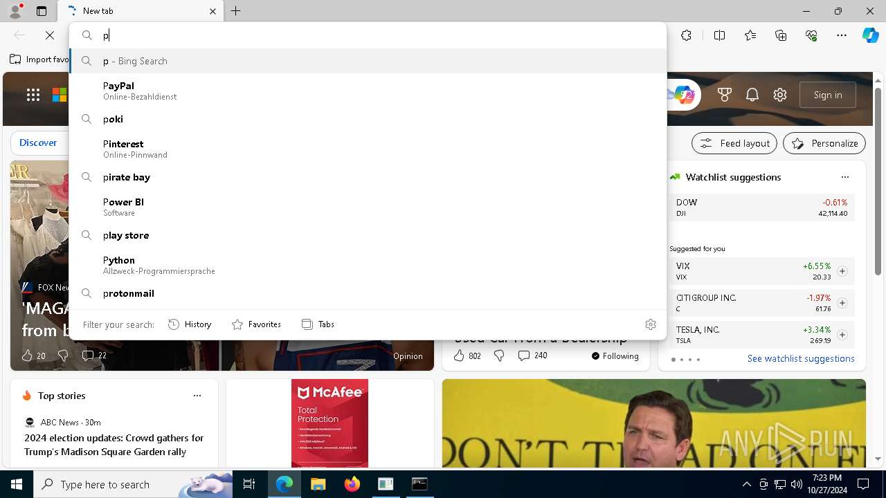Show hidden tray icons chevron
Viewport: 886px width, 498px height.
pos(746,484)
